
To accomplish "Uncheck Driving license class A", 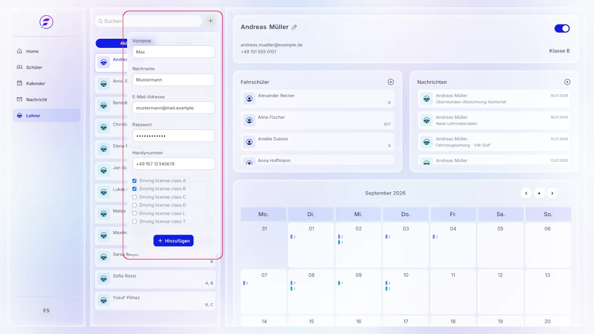I will tap(134, 181).
